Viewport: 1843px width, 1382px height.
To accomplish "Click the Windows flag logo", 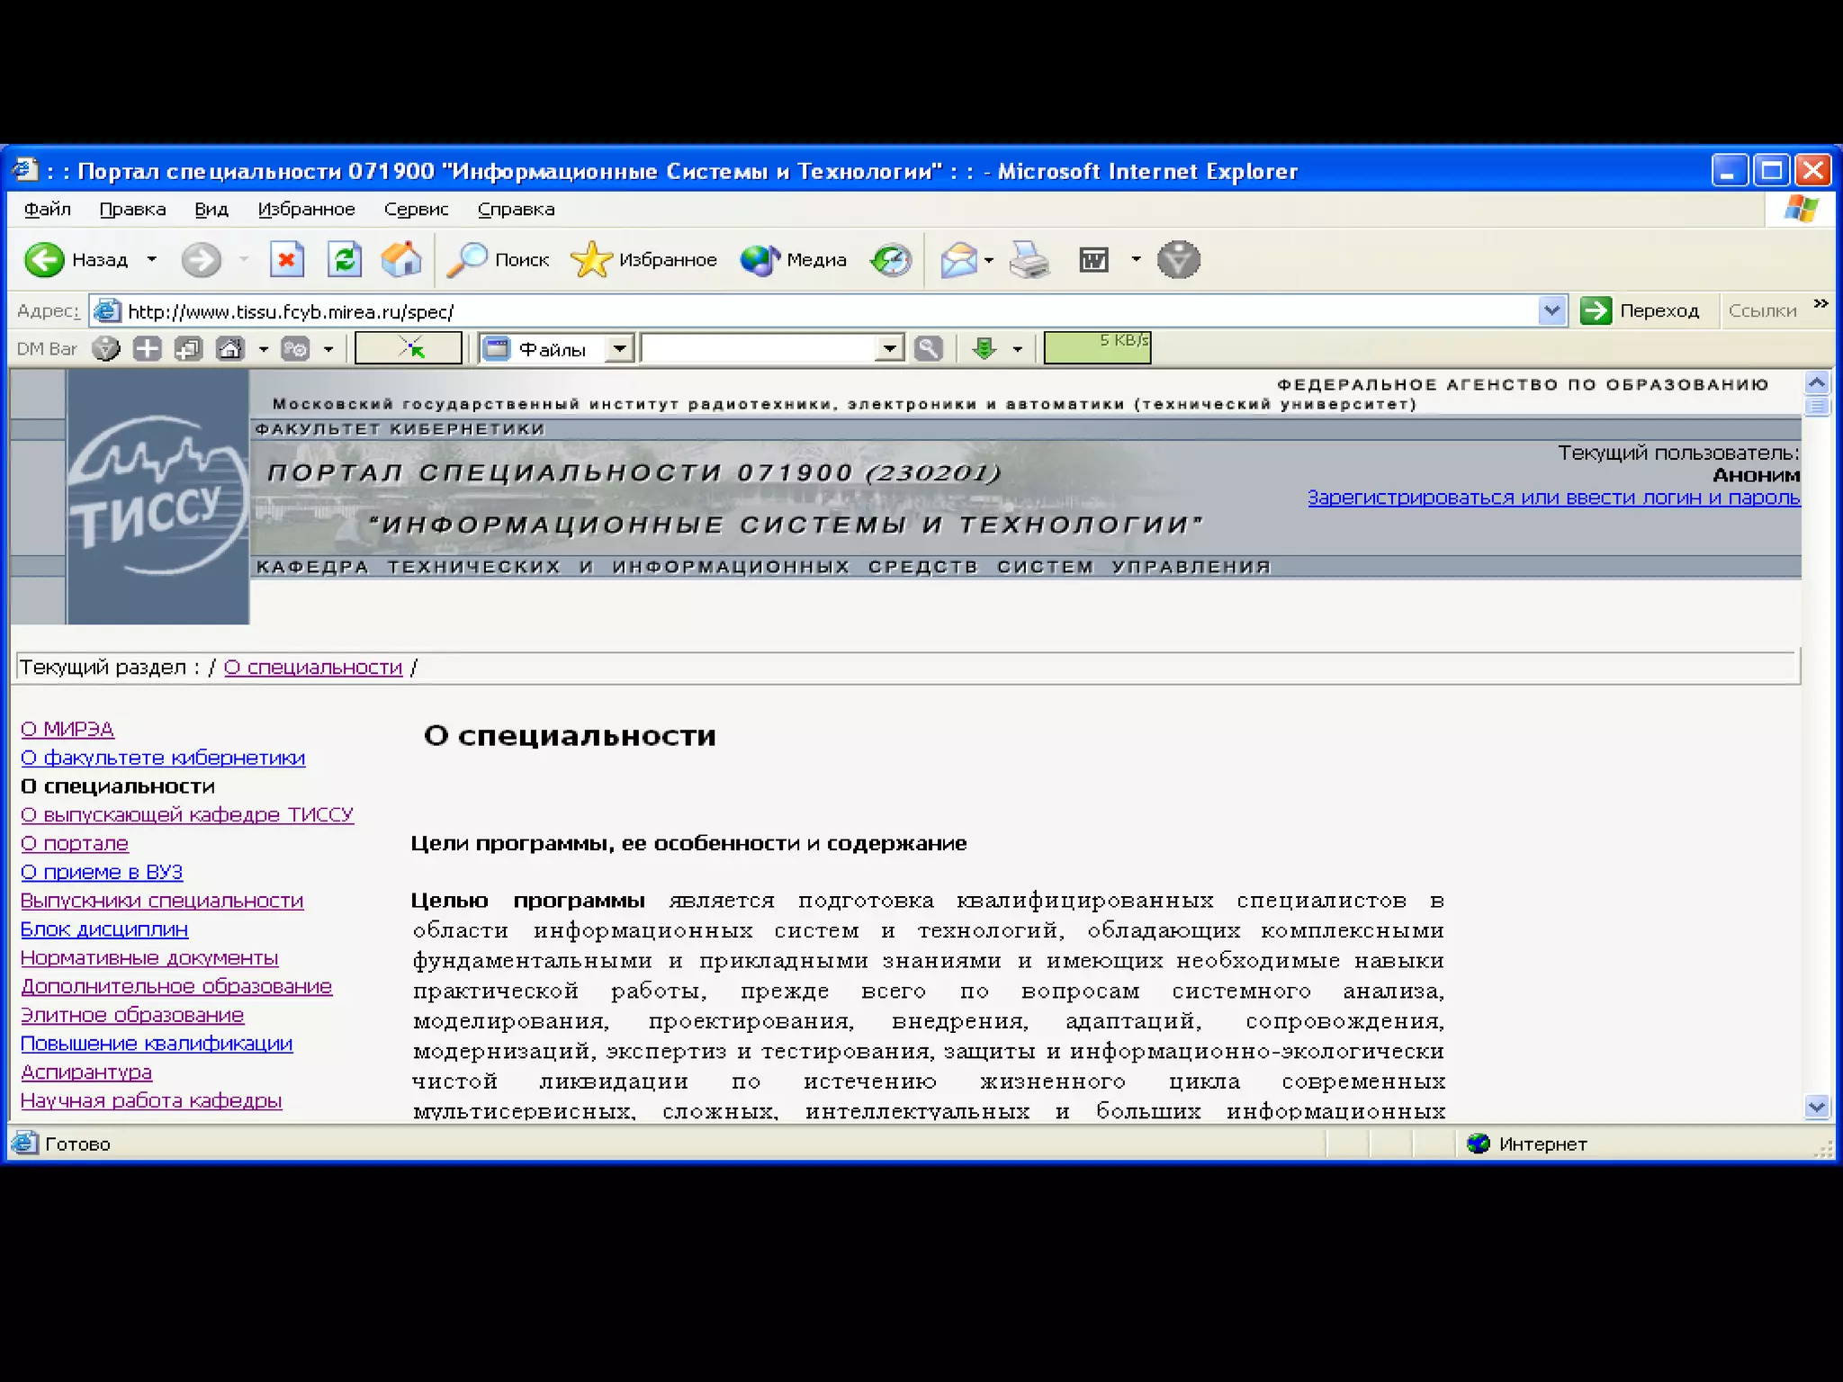I will click(1801, 210).
